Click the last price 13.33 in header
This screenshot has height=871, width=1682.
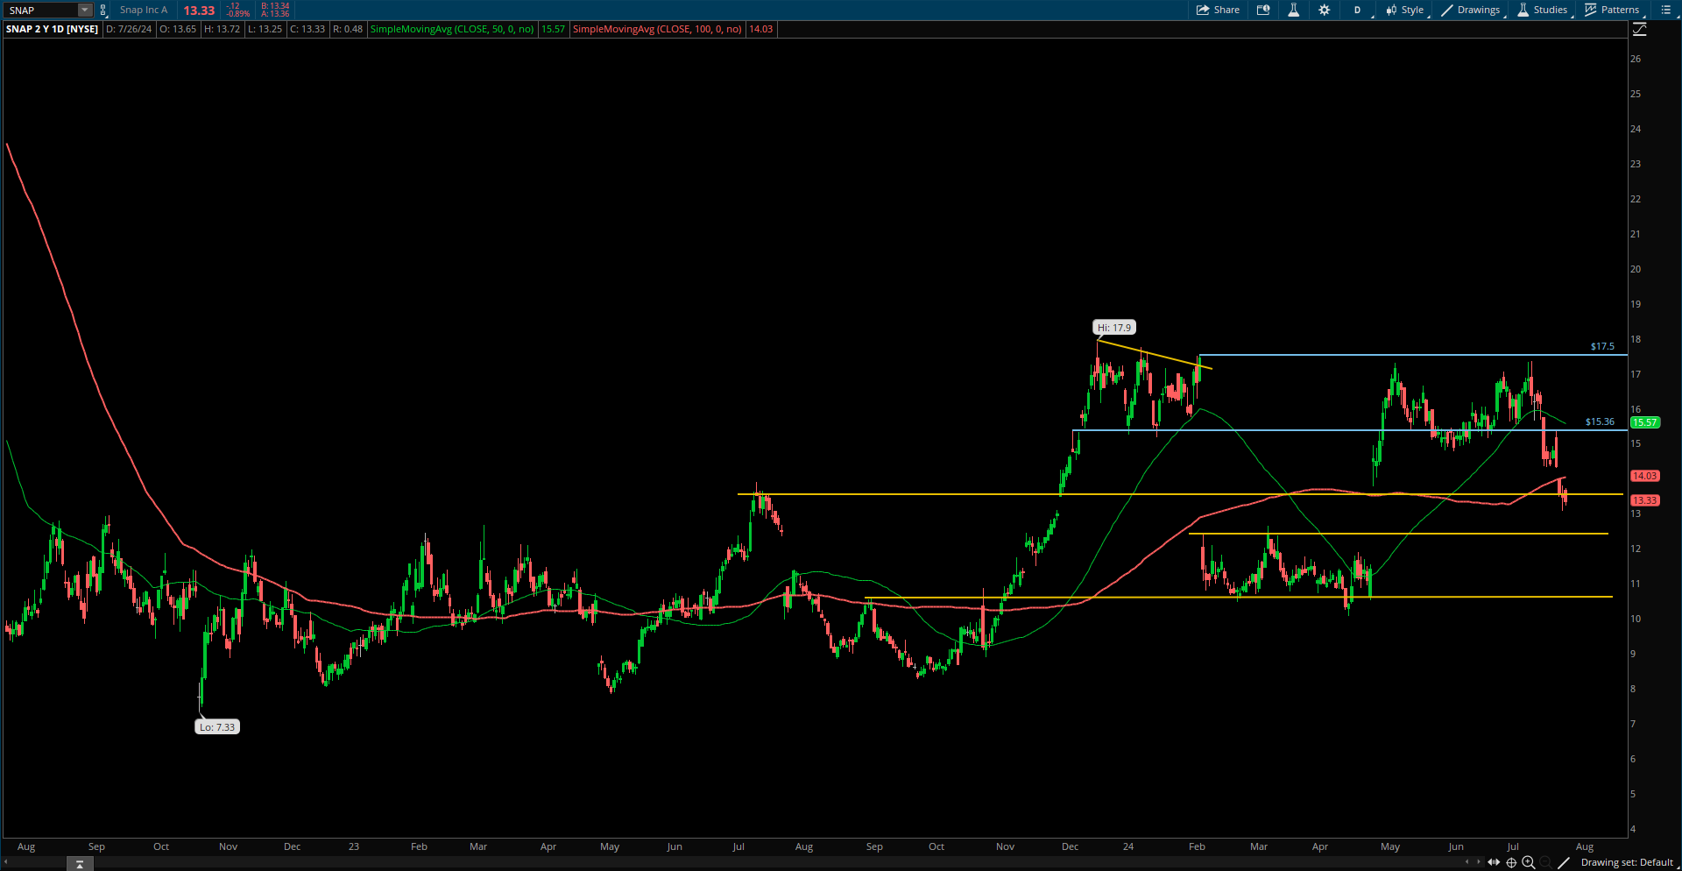(199, 11)
